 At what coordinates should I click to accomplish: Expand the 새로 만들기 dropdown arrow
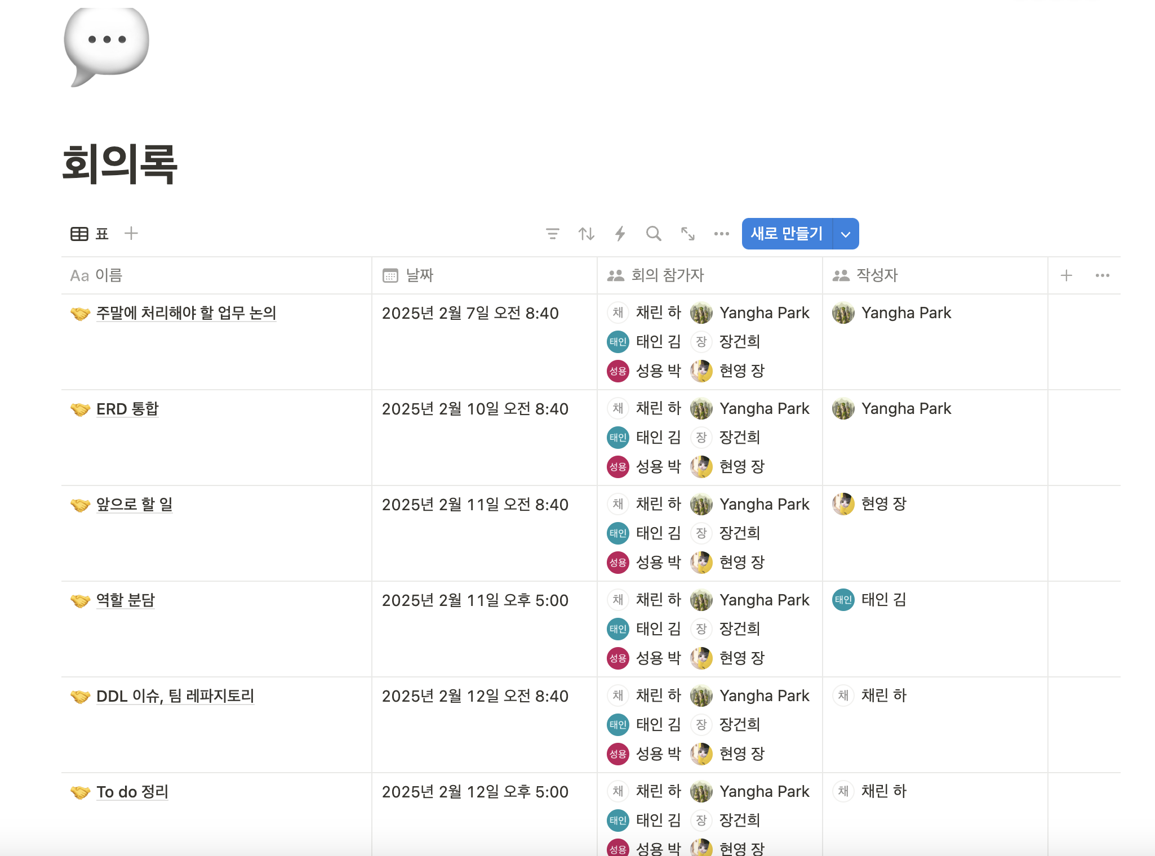(x=846, y=234)
